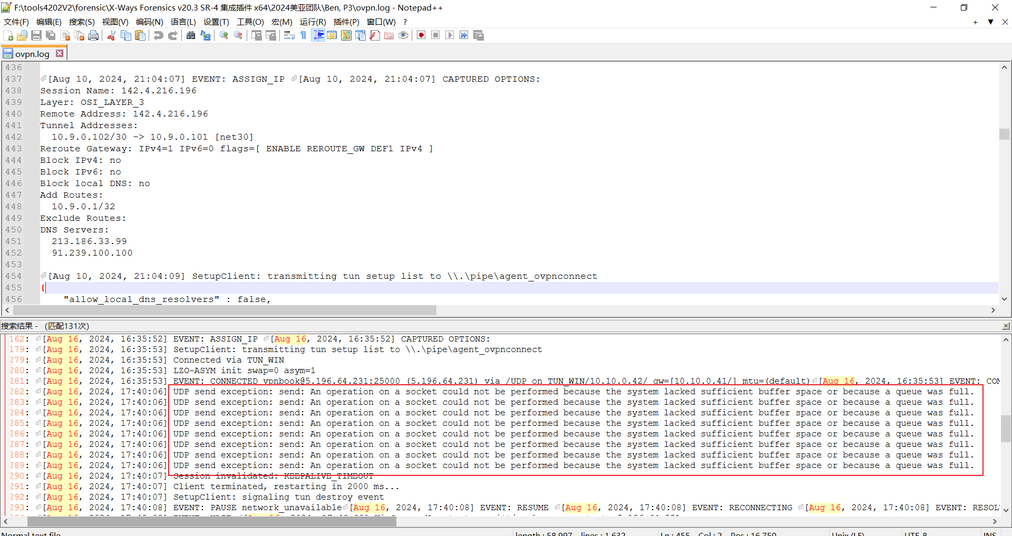
Task: Open the 语言(L) menu
Action: tap(183, 22)
